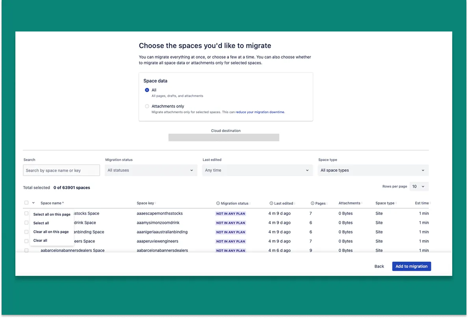468x318 pixels.
Task: Expand the Last edited Any time dropdown
Action: coord(257,170)
